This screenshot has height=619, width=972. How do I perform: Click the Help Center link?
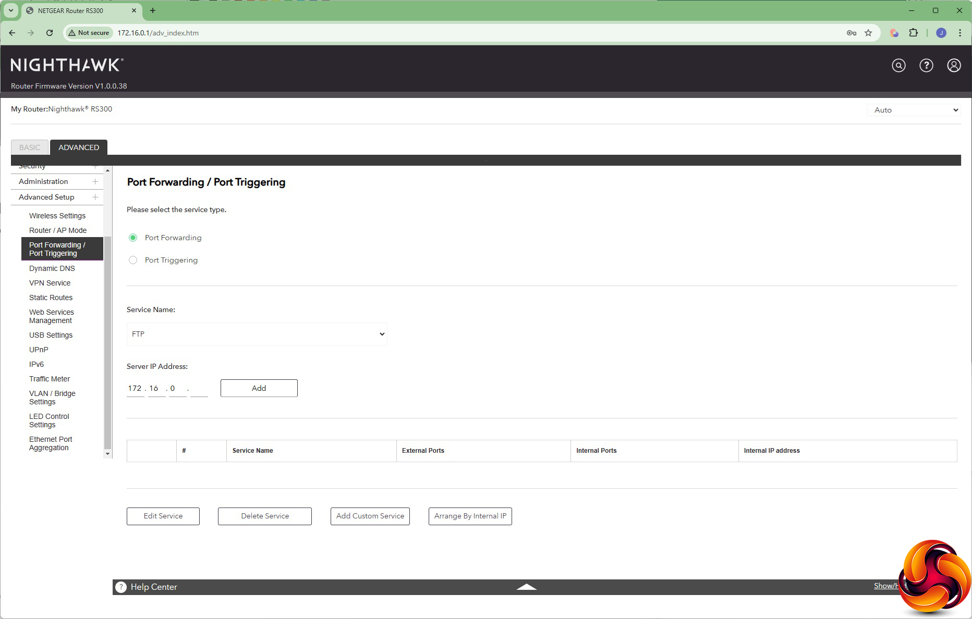pyautogui.click(x=154, y=587)
